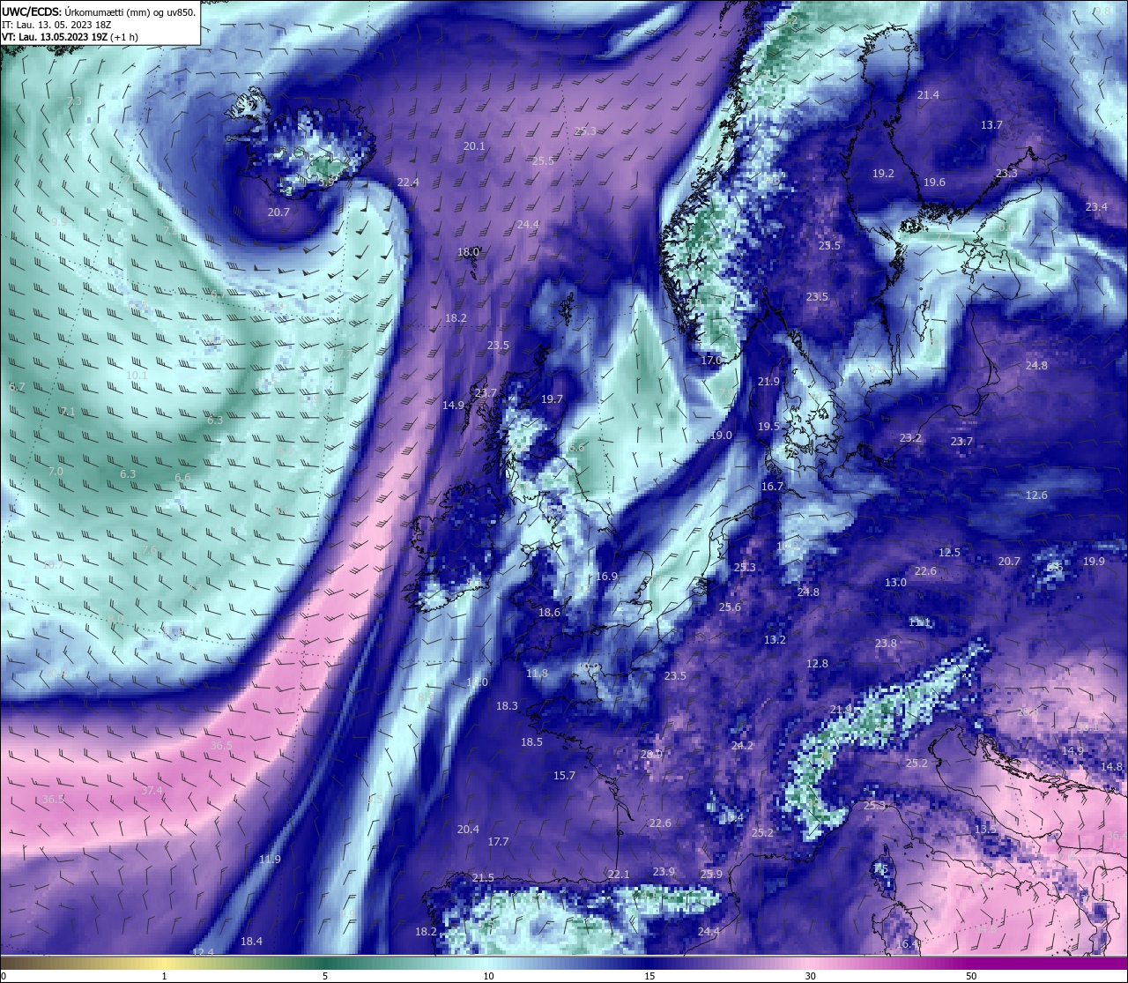Image resolution: width=1128 pixels, height=983 pixels.
Task: Click the 10.1 value in the Atlantic
Action: 137,376
